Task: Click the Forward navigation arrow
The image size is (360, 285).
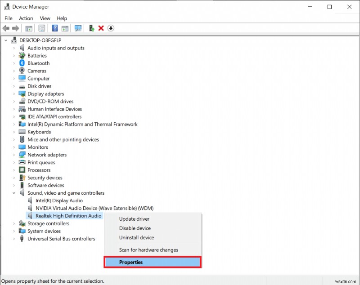Action: [16, 28]
